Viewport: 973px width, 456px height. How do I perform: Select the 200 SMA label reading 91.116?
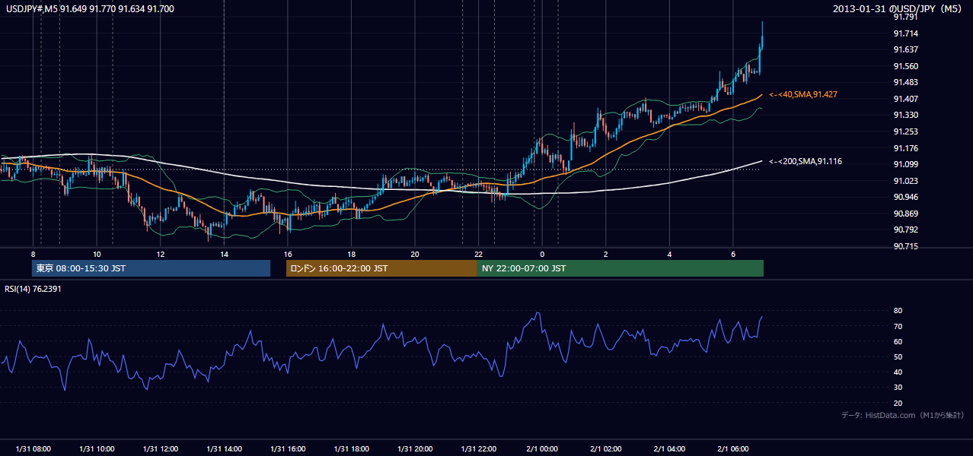[806, 161]
